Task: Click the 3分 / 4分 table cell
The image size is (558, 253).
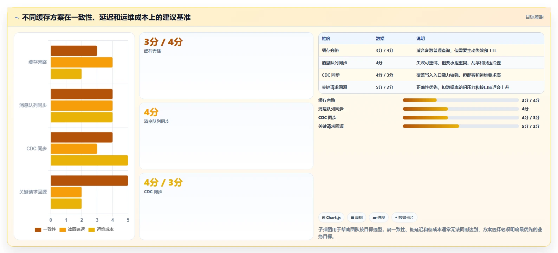Action: click(384, 51)
